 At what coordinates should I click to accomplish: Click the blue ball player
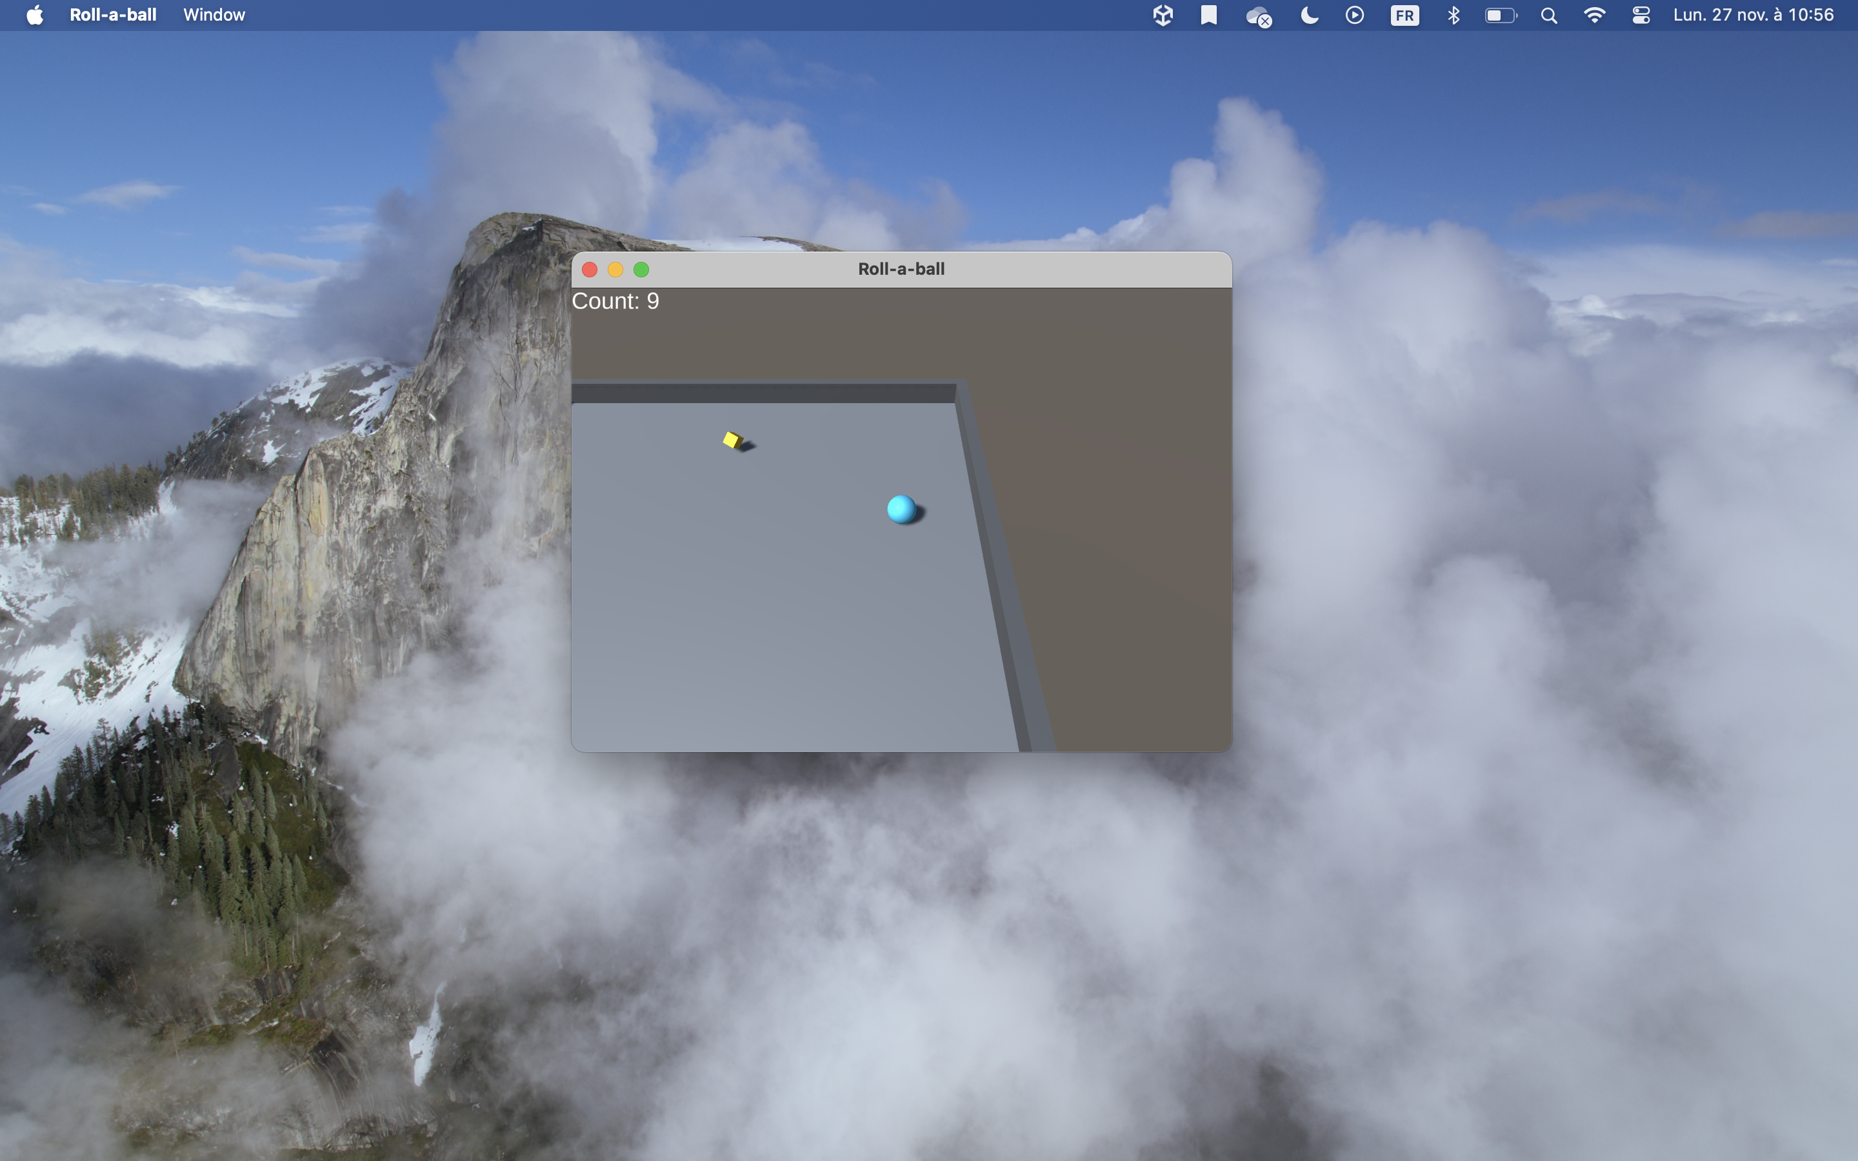coord(901,508)
